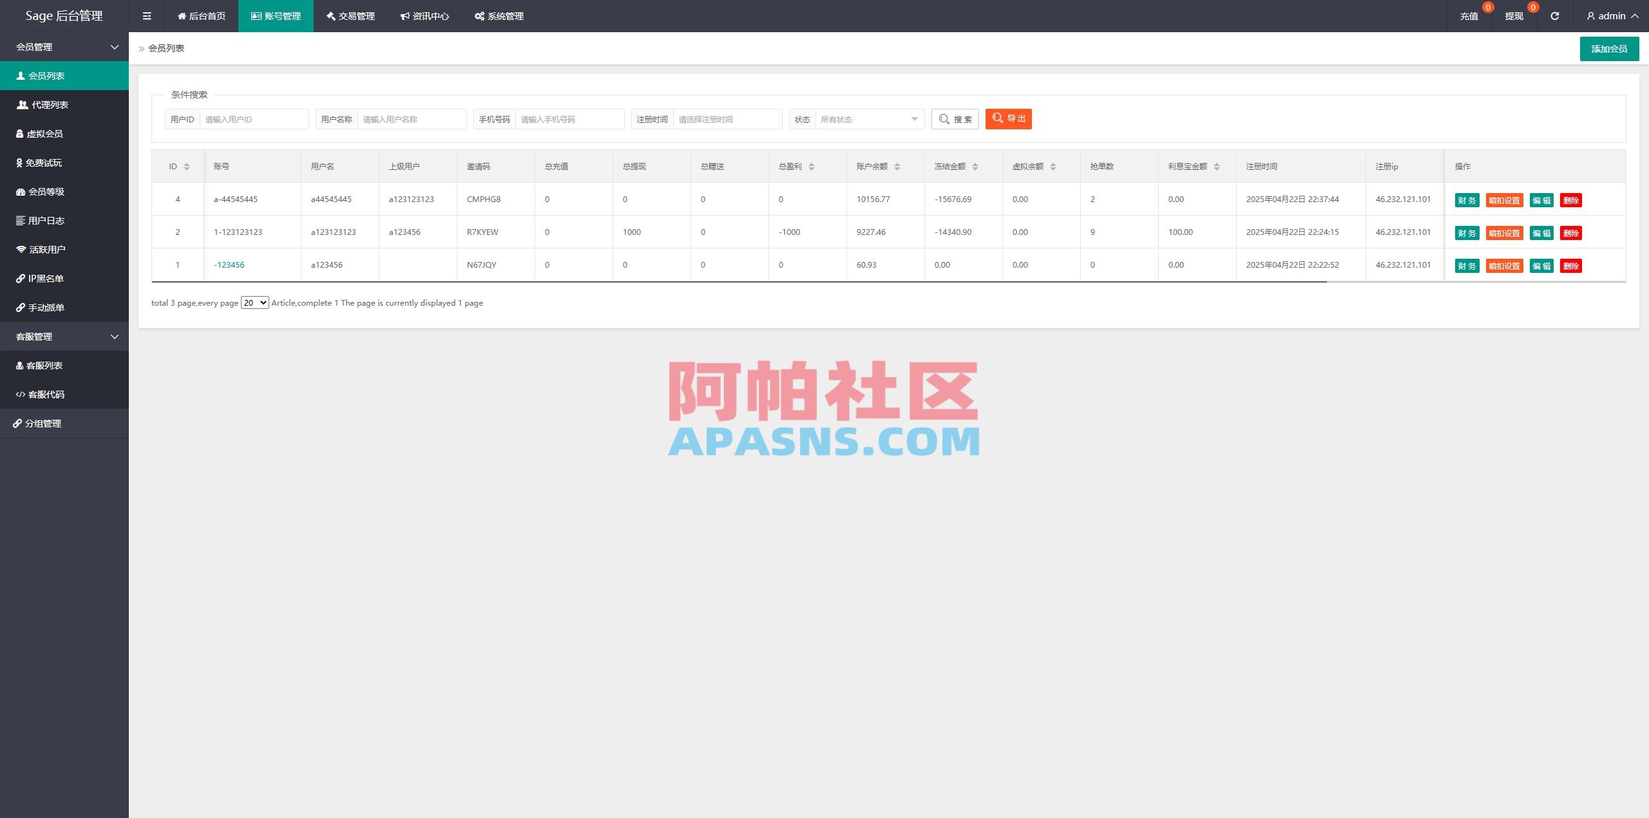Switch to 交易管理 in the top menu
The height and width of the screenshot is (818, 1649).
350,15
